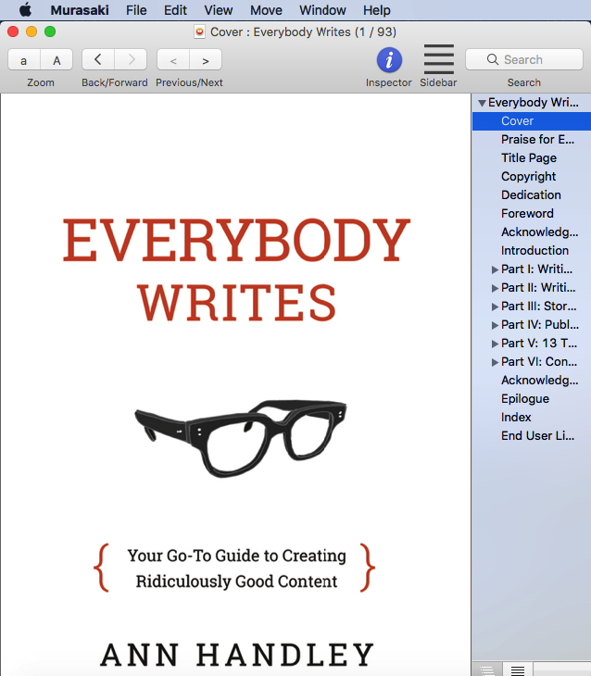Expand Part V: 13 T... section
Screen dimensions: 591x676
[x=495, y=344]
